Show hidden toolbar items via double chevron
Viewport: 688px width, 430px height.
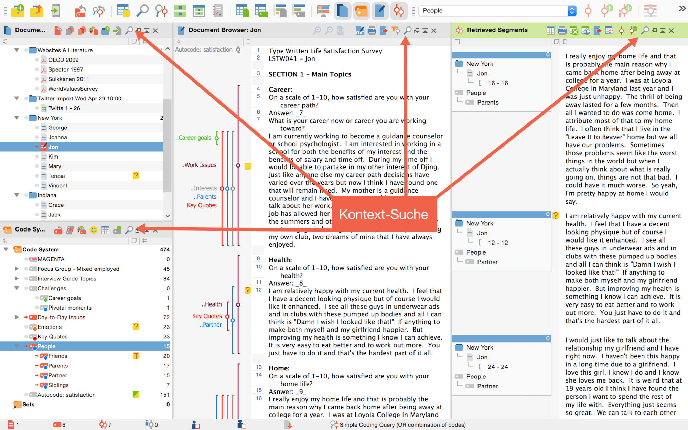click(682, 8)
